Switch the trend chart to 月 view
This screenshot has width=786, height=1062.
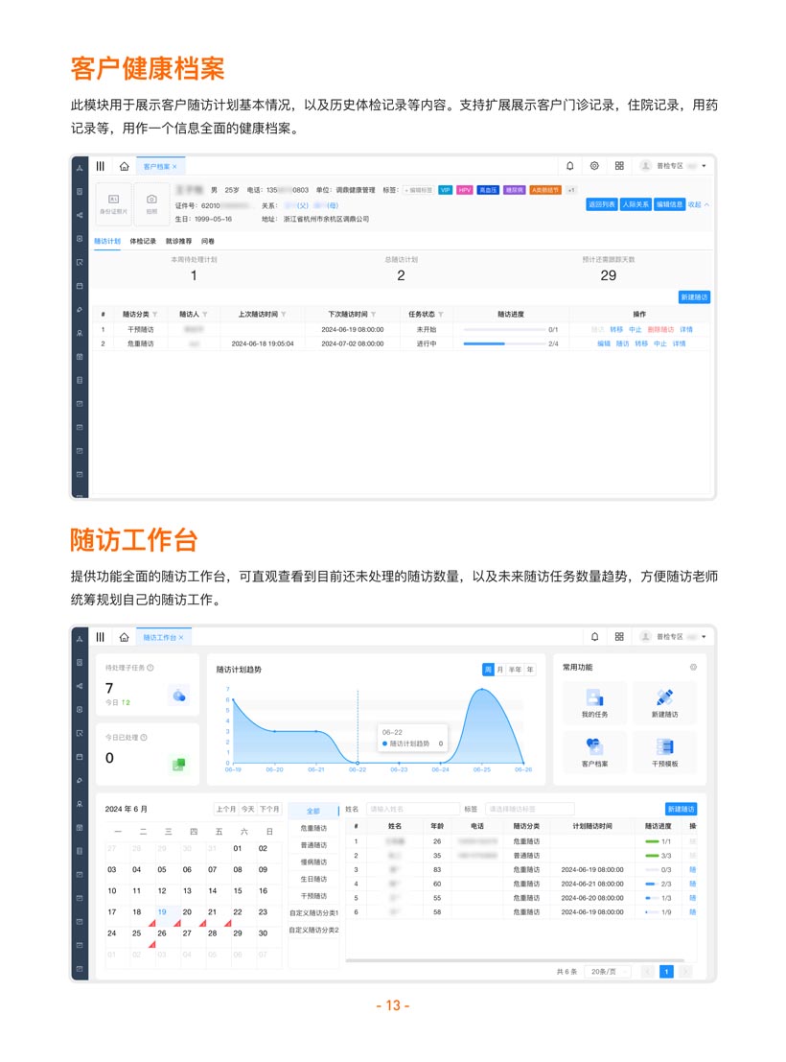(499, 669)
